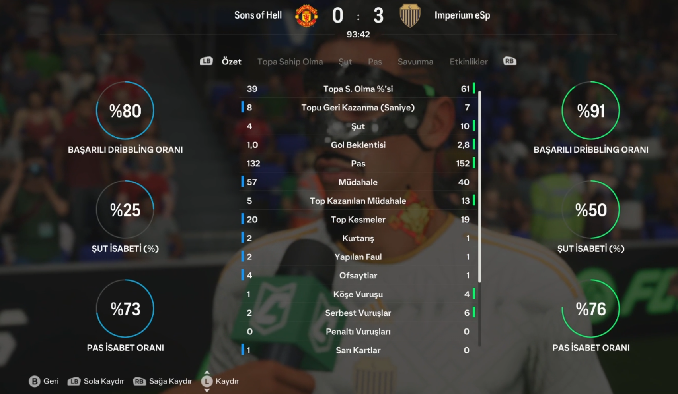Screen dimensions: 678x394
Task: Click the Imperium eSp striped shield crest
Action: click(x=410, y=15)
